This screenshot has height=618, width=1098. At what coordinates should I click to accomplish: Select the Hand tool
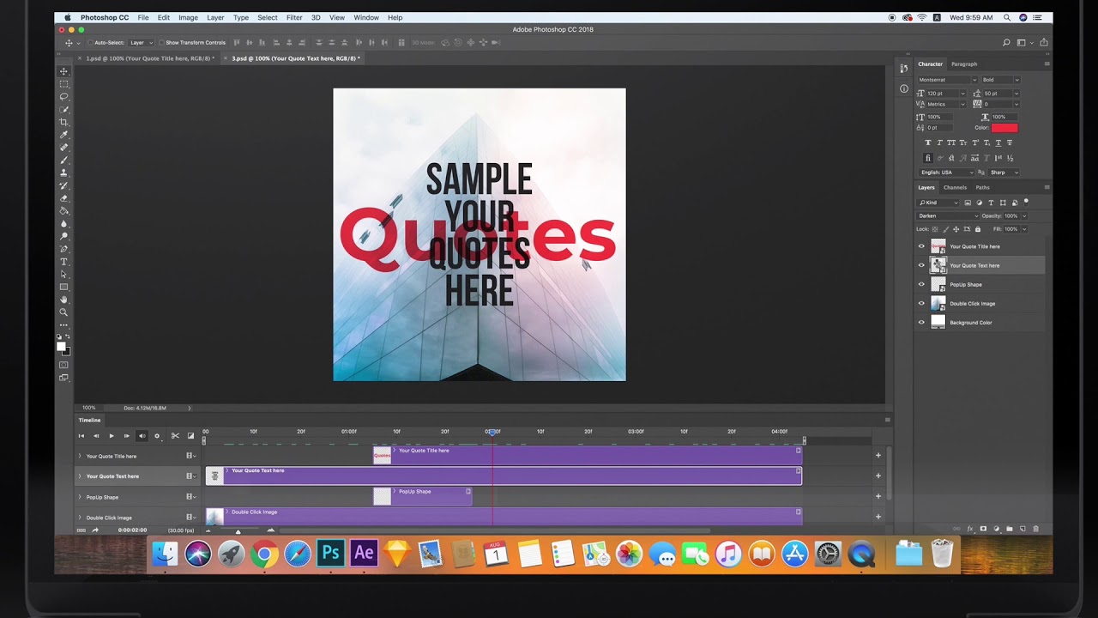click(64, 300)
